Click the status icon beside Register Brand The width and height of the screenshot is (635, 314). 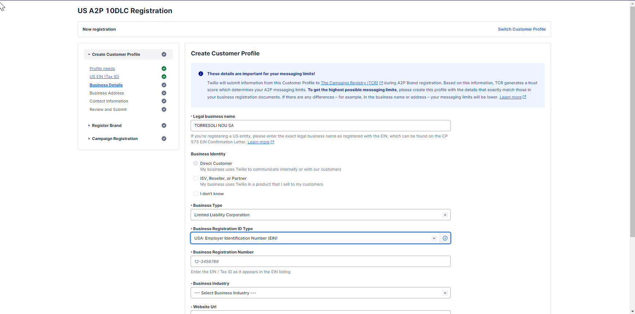pos(164,125)
